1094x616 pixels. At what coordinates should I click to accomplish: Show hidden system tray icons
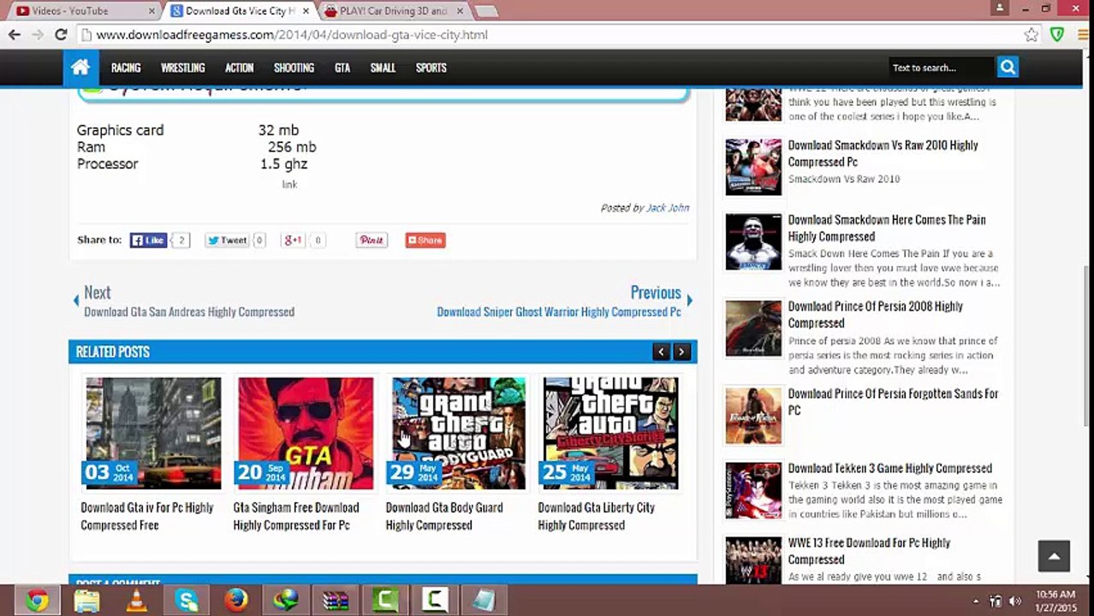tap(976, 601)
